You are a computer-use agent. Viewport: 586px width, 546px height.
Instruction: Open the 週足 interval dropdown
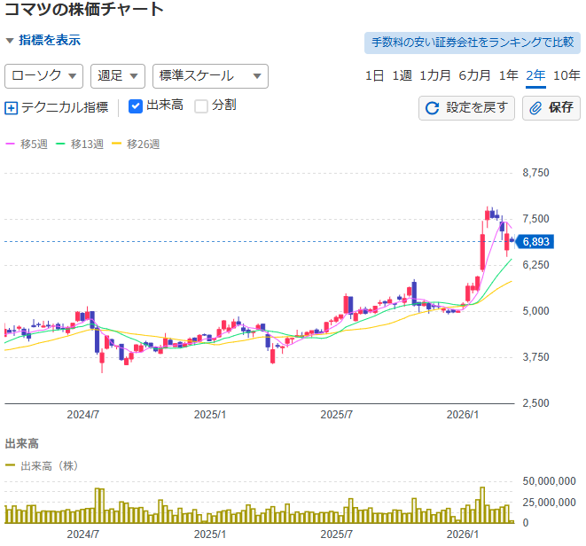118,76
